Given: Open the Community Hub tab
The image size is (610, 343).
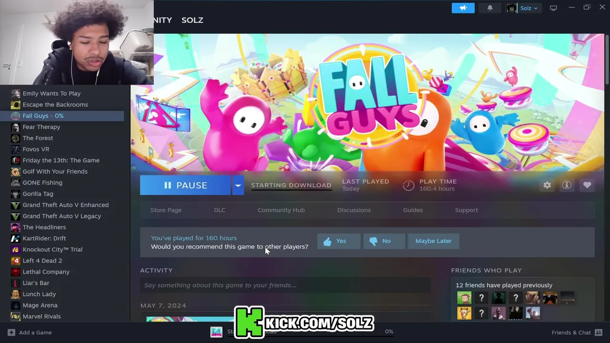Looking at the screenshot, I should click(281, 210).
